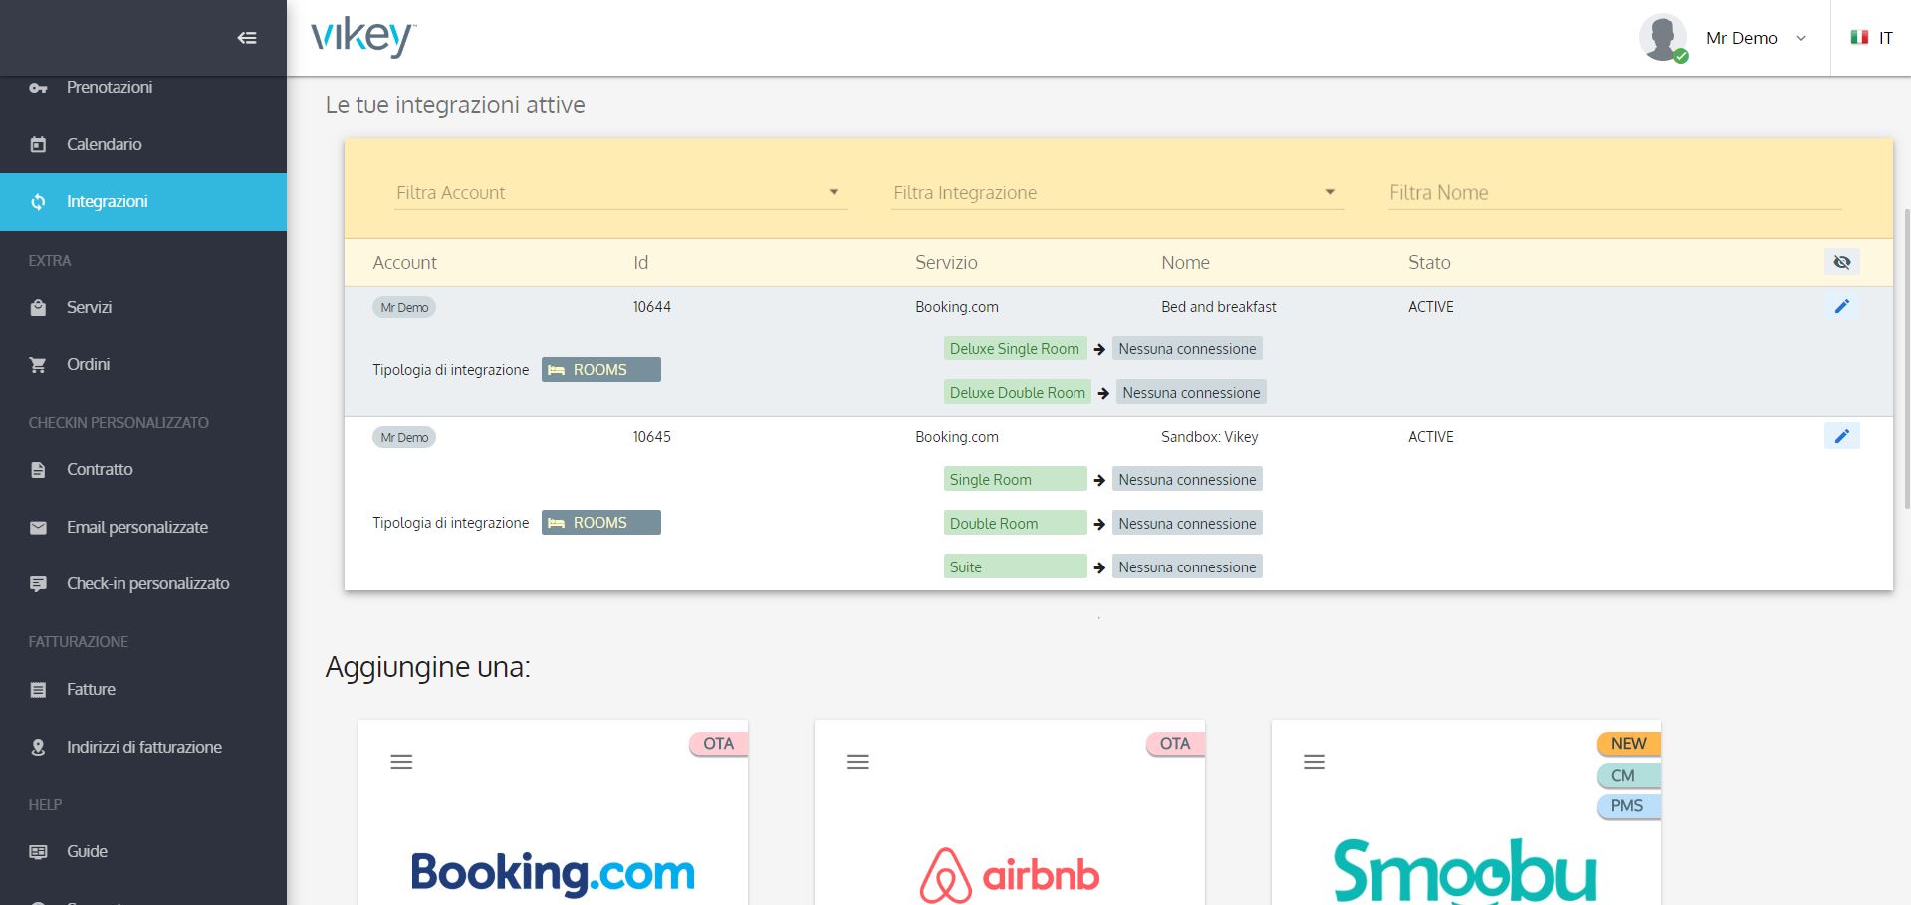Click the Italian flag icon

pos(1858,38)
